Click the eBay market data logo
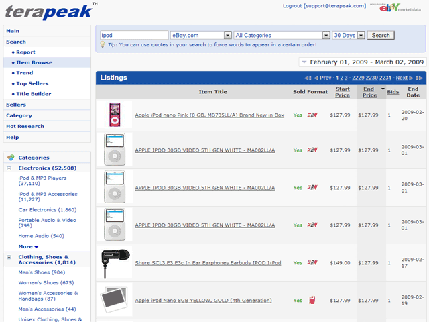Viewport: 429px width, 322px height. pos(395,7)
